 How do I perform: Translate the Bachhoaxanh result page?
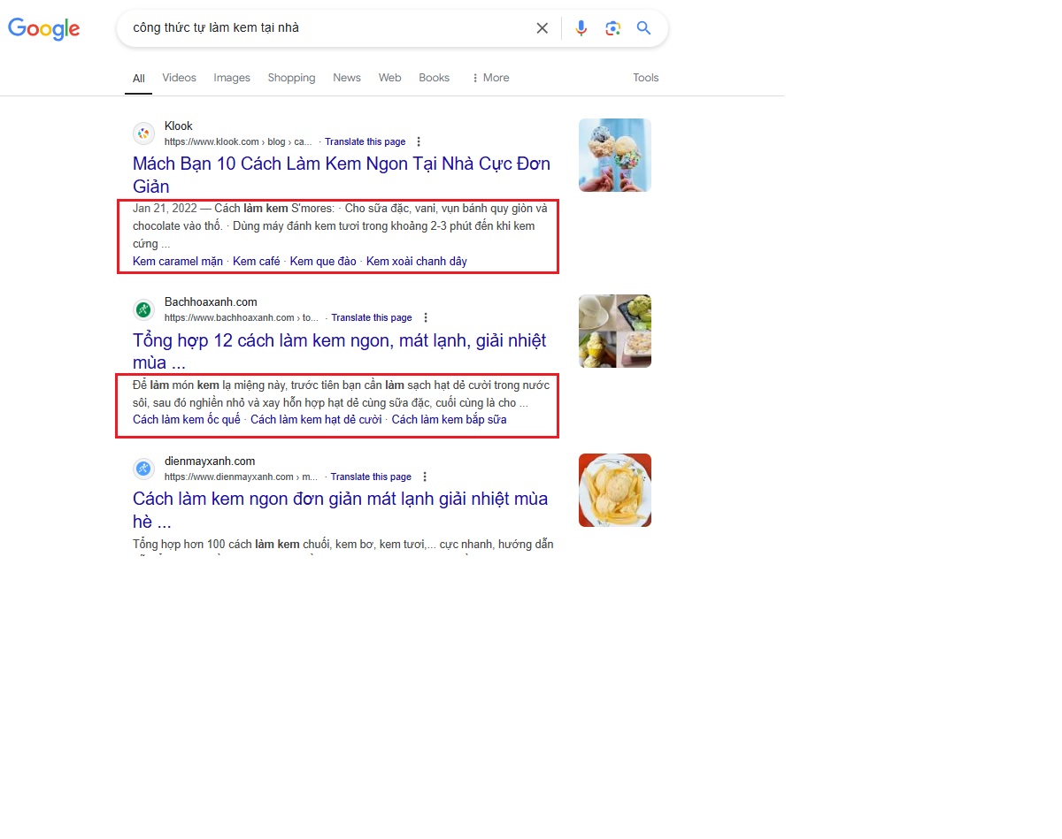point(372,317)
